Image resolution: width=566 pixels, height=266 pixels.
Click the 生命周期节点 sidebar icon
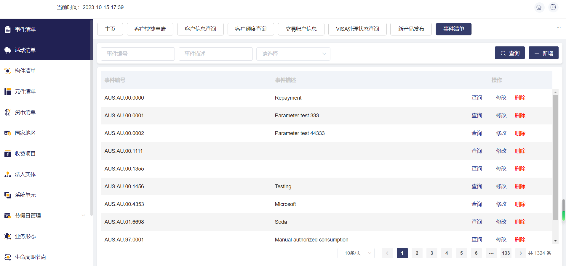coord(8,257)
